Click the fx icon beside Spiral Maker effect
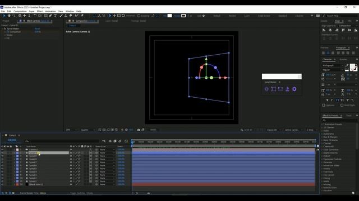This screenshot has height=201, width=359. pyautogui.click(x=5, y=28)
